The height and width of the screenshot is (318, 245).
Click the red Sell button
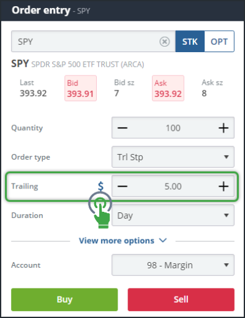(x=181, y=300)
